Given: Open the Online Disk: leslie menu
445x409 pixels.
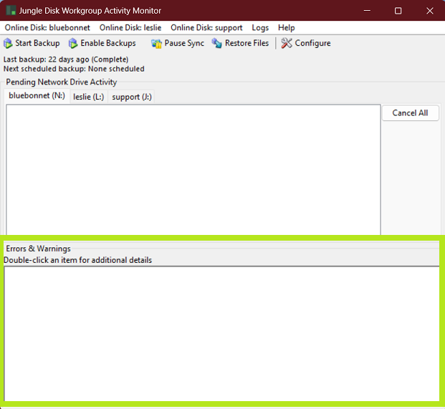Looking at the screenshot, I should [x=130, y=28].
